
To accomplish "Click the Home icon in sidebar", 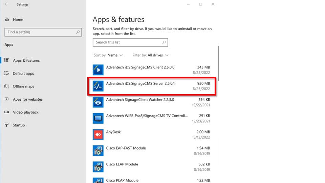I will (7, 20).
